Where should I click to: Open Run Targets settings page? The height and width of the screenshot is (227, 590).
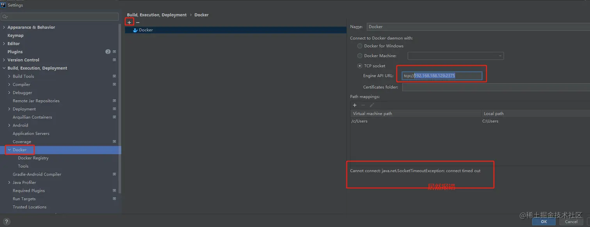pyautogui.click(x=24, y=199)
